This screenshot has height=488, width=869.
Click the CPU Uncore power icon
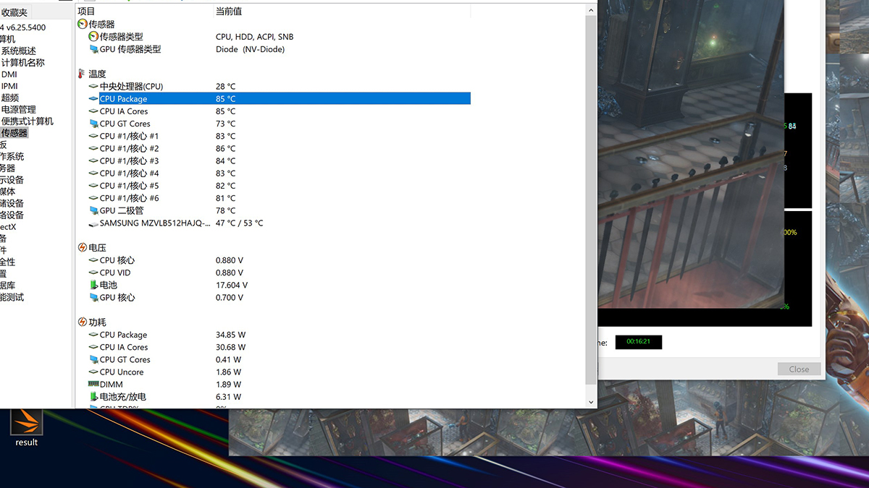[x=93, y=372]
